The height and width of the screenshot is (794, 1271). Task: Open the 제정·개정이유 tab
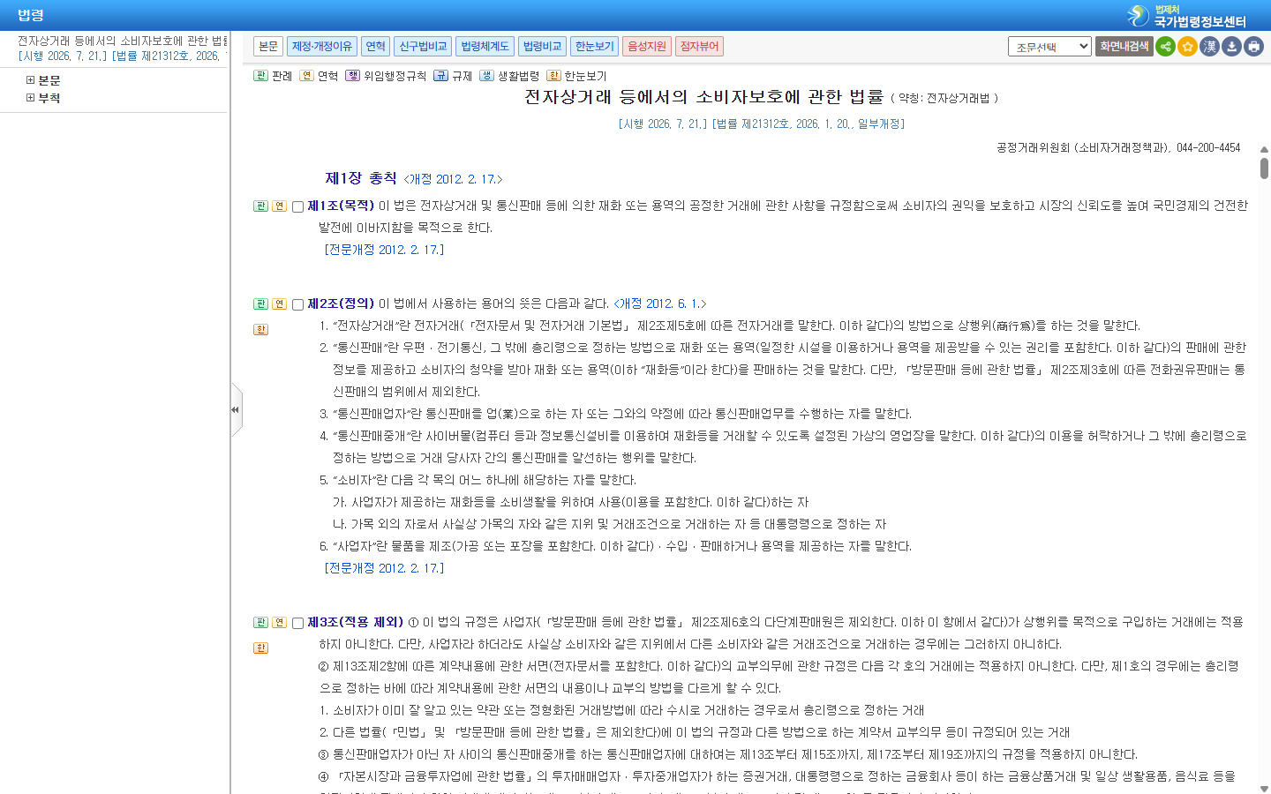tap(321, 46)
